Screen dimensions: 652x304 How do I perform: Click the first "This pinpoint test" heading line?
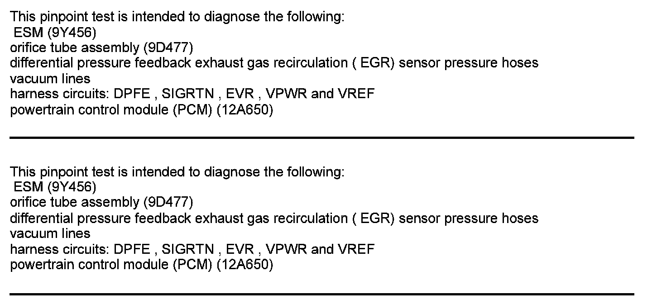(x=177, y=17)
